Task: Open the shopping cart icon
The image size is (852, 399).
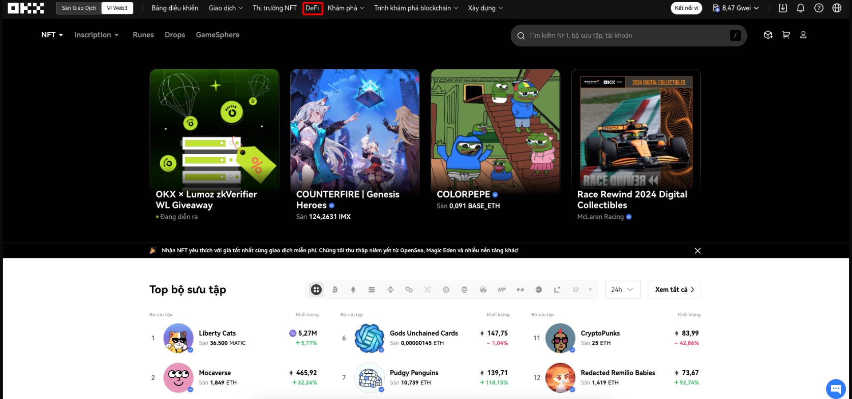Action: pos(786,35)
